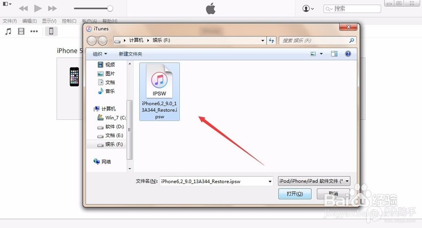Viewport: 422px width, 228px height.
Task: Skip back with the rewind button
Action: [24, 8]
